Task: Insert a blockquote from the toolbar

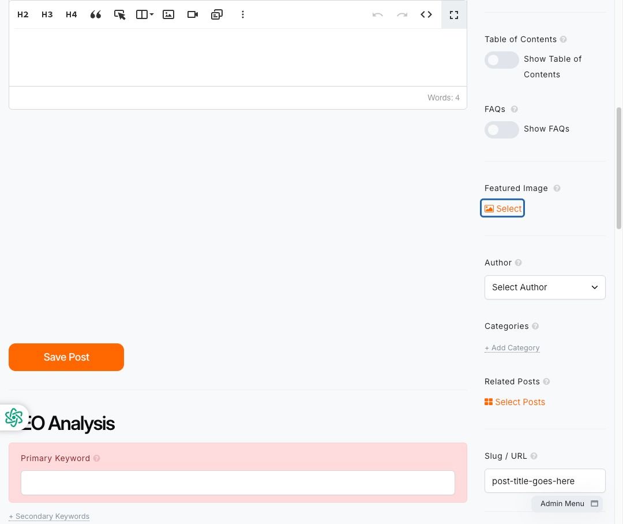Action: [95, 14]
